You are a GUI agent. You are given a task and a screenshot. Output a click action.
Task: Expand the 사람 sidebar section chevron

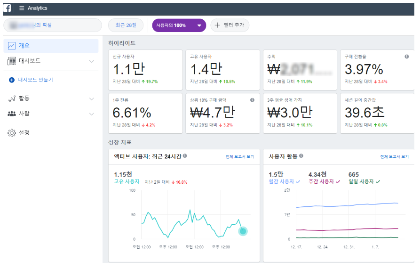(92, 114)
